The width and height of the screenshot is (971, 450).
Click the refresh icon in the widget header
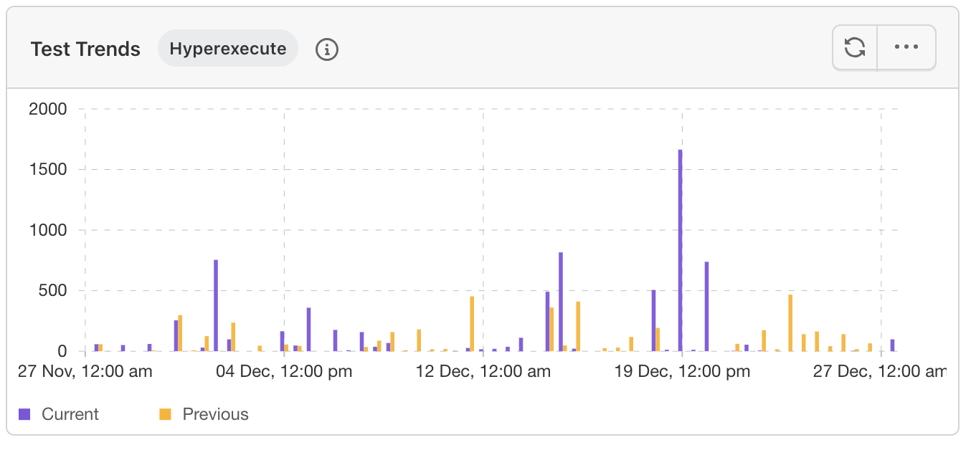(855, 48)
